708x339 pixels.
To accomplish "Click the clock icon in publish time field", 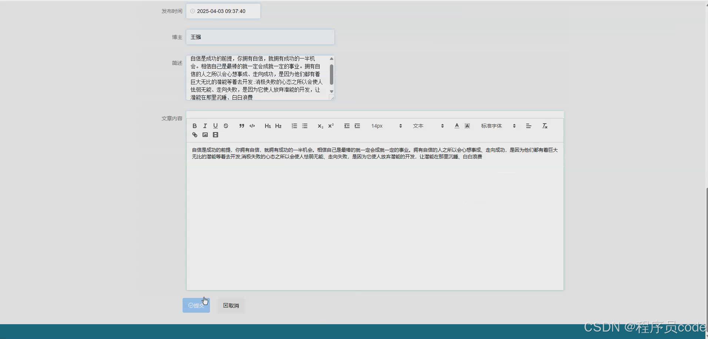I will tap(193, 11).
